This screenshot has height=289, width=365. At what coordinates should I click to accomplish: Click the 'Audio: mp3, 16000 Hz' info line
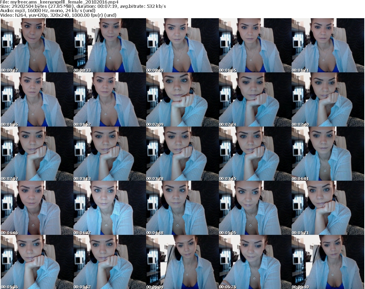tap(48, 10)
